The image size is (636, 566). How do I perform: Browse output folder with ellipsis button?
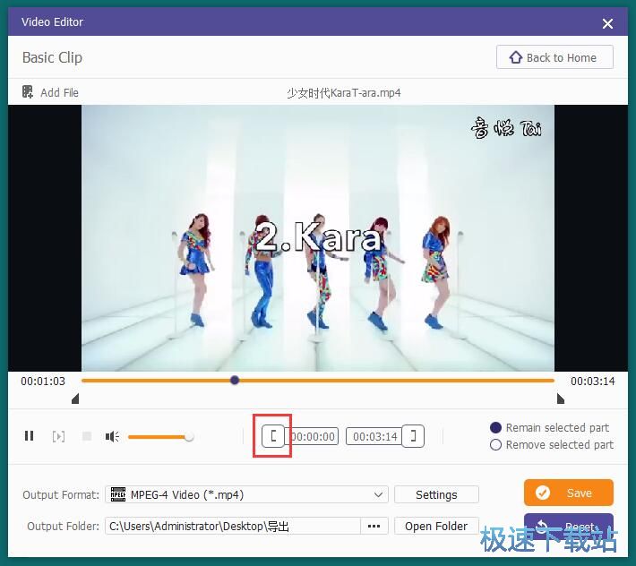coord(374,526)
